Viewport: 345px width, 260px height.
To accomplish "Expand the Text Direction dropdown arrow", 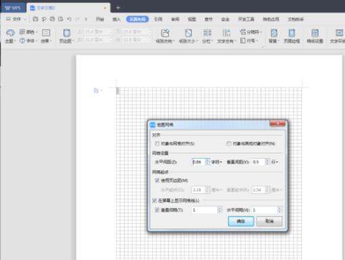I will tap(236, 41).
